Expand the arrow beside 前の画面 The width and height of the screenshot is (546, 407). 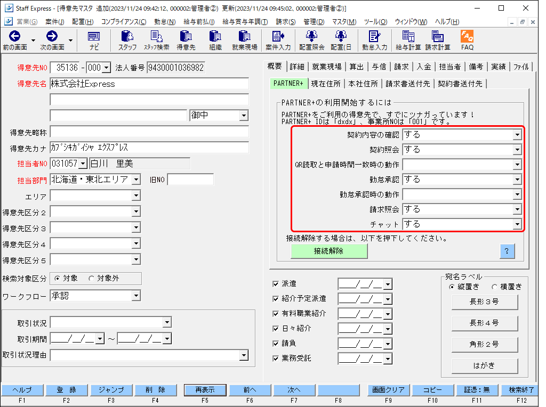click(34, 40)
